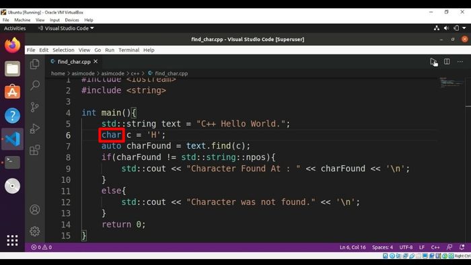This screenshot has width=471, height=265.
Task: Click on 'int main(){' line
Action: (109, 113)
